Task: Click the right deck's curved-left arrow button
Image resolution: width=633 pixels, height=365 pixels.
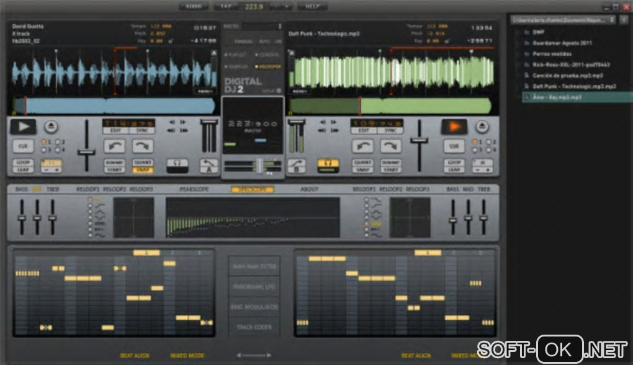Action: (362, 146)
